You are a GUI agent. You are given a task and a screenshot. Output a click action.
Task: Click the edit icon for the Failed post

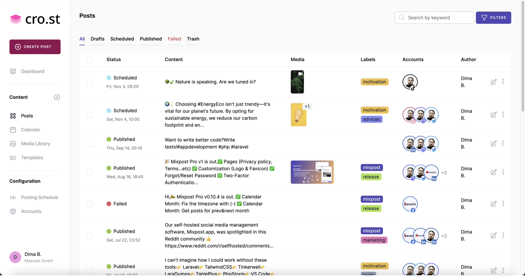click(493, 204)
